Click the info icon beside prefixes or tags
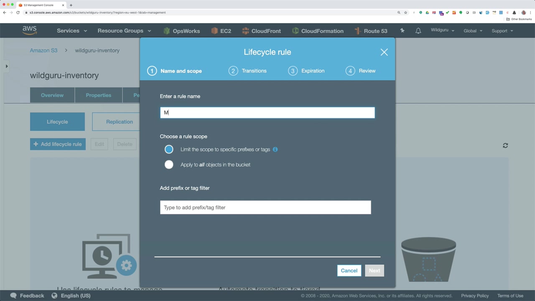 tap(275, 149)
